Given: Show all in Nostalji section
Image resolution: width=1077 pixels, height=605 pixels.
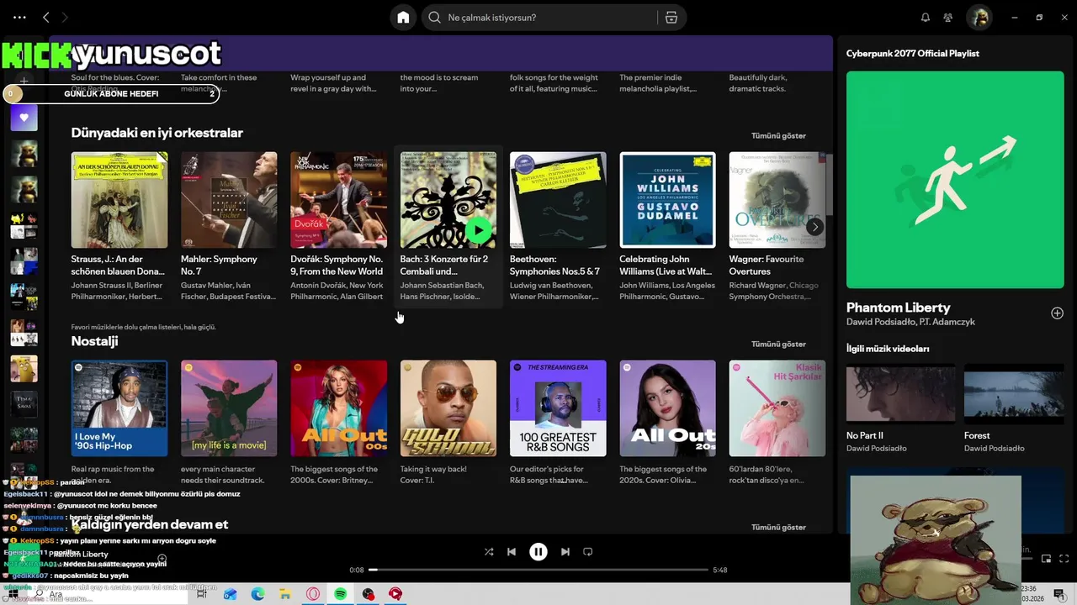Looking at the screenshot, I should pos(778,344).
